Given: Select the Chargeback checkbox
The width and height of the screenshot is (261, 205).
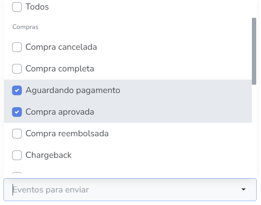Looking at the screenshot, I should pos(17,155).
